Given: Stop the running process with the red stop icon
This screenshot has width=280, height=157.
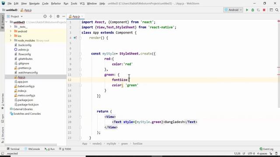Looking at the screenshot, I should click(x=264, y=10).
